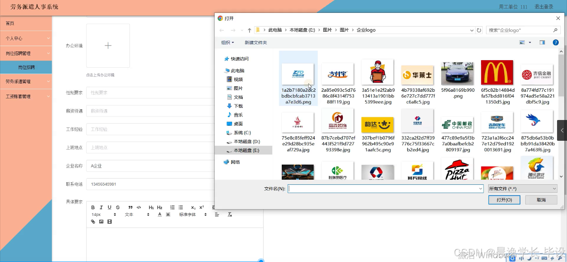Select the McDonald's logo image file

pyautogui.click(x=497, y=81)
